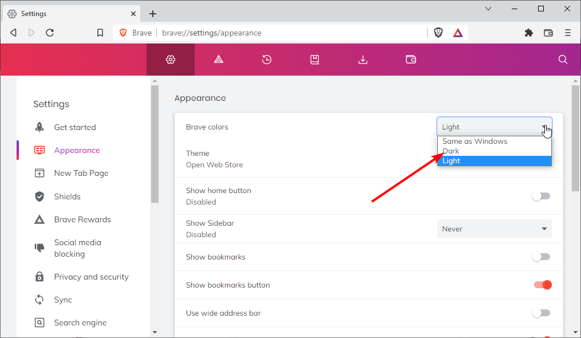Open the Brave Wallet toolbar icon
The width and height of the screenshot is (581, 338).
click(548, 33)
